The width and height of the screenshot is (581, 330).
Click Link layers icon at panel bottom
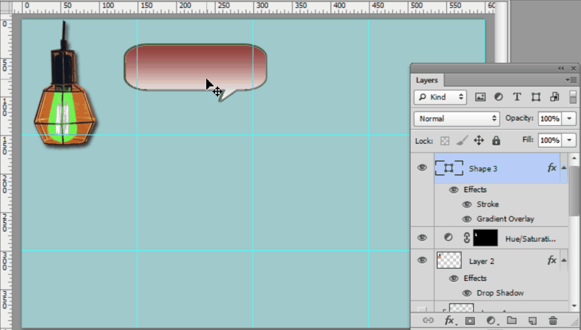click(428, 320)
